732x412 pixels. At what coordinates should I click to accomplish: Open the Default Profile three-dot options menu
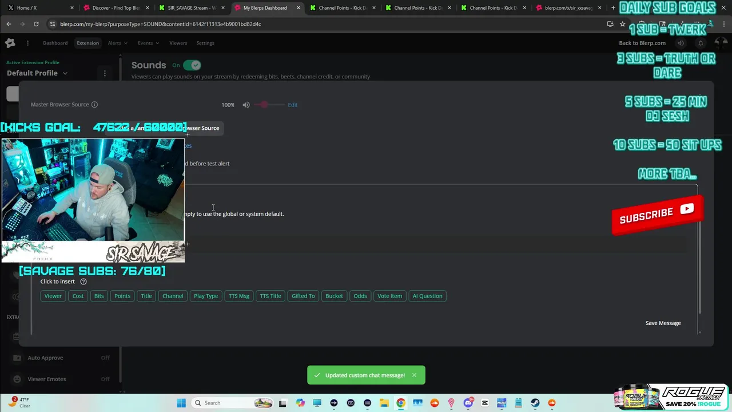(105, 73)
